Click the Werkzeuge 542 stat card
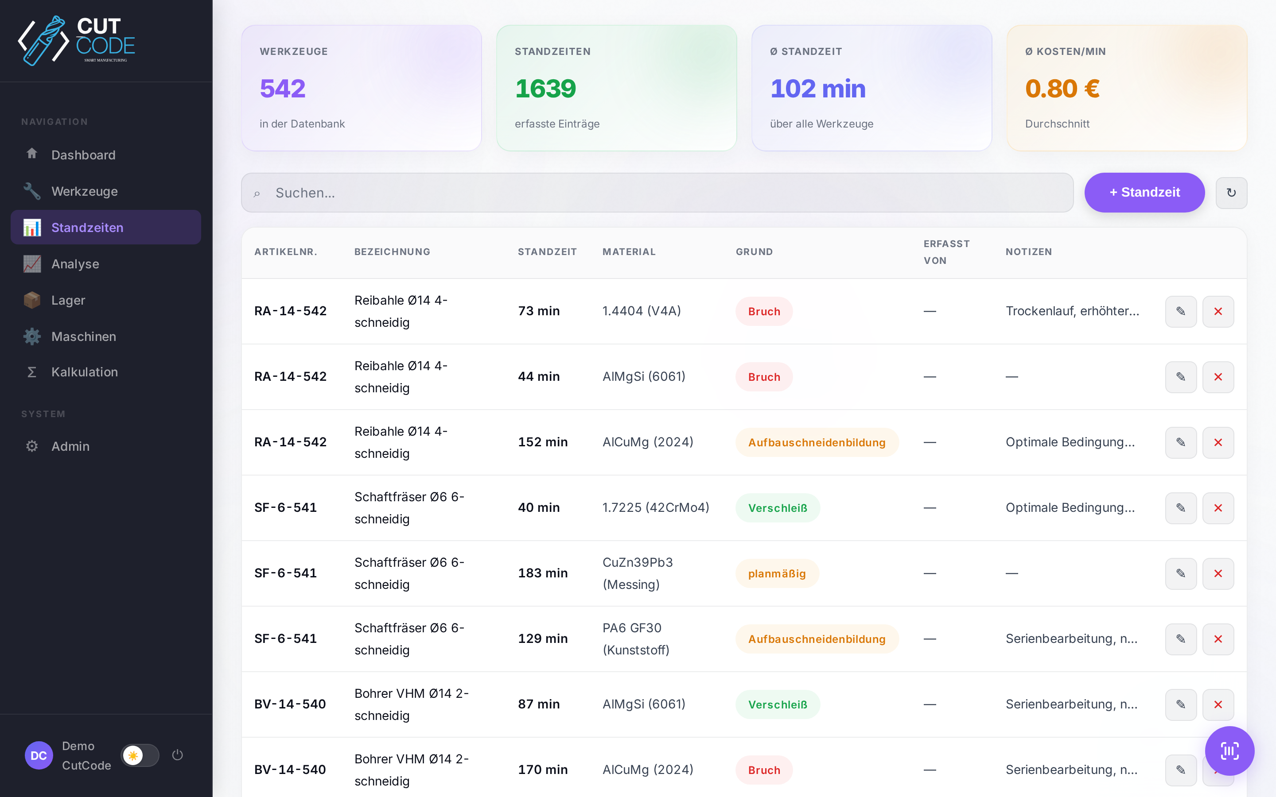Image resolution: width=1276 pixels, height=797 pixels. tap(361, 88)
